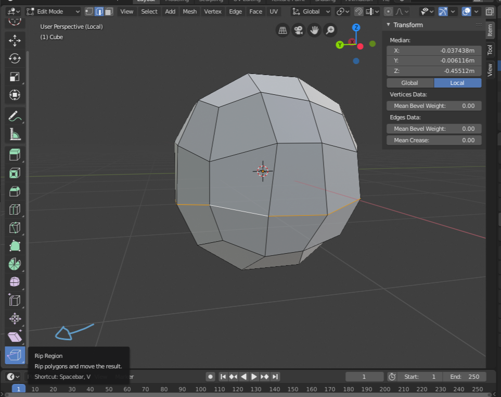The width and height of the screenshot is (501, 397).
Task: Open the pivot point dropdown
Action: click(x=344, y=12)
